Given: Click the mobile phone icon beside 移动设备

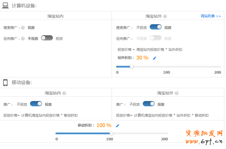Looking at the screenshot, I should pos(6,82).
